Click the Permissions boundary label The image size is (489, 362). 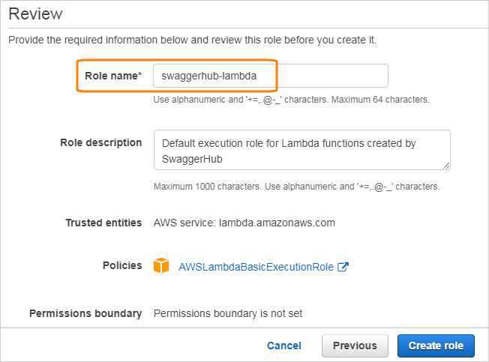85,313
